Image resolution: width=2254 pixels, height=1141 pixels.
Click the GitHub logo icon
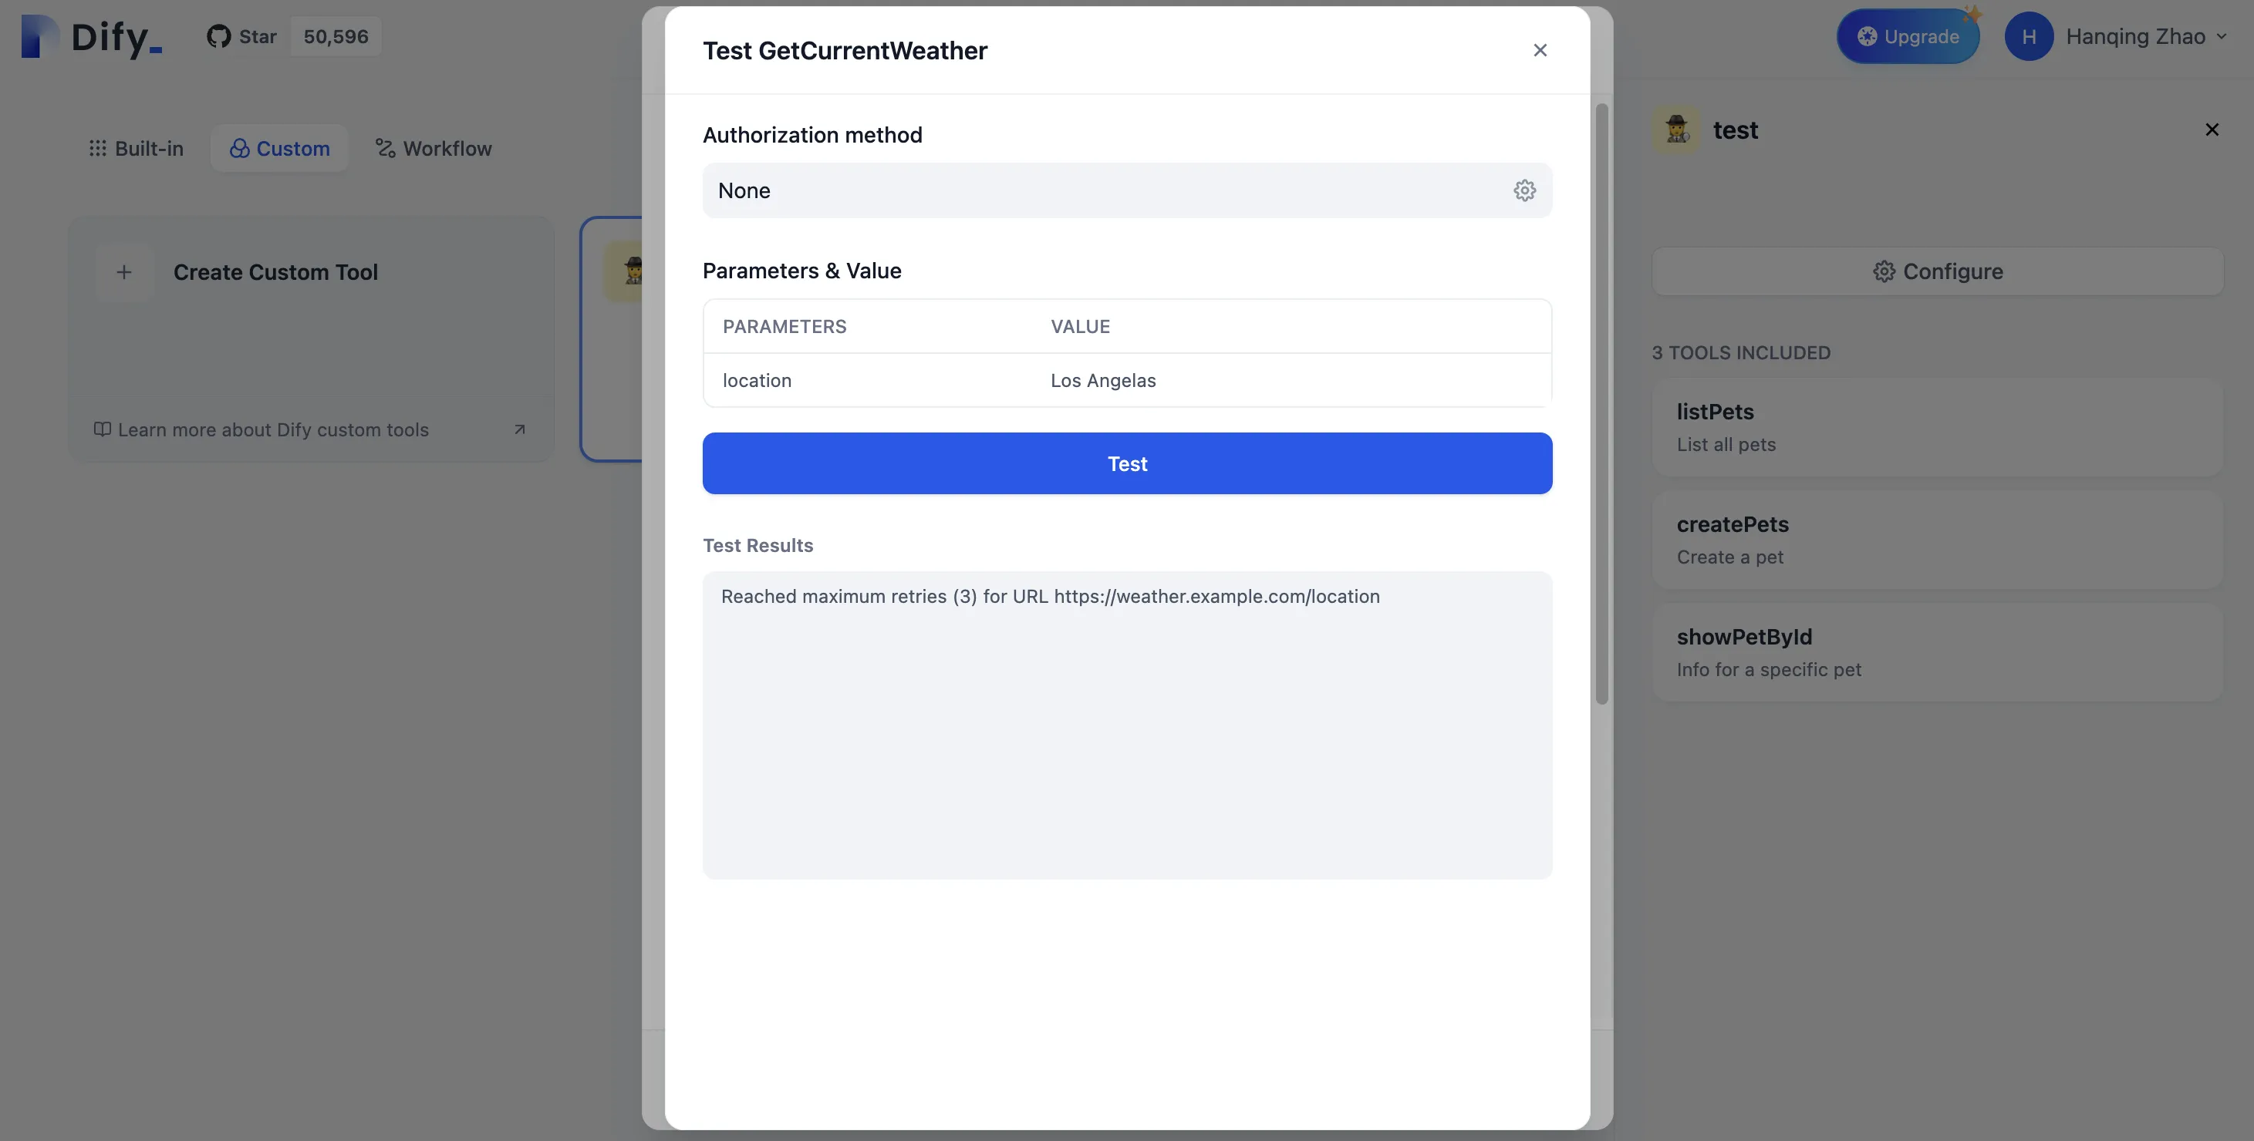(x=219, y=37)
